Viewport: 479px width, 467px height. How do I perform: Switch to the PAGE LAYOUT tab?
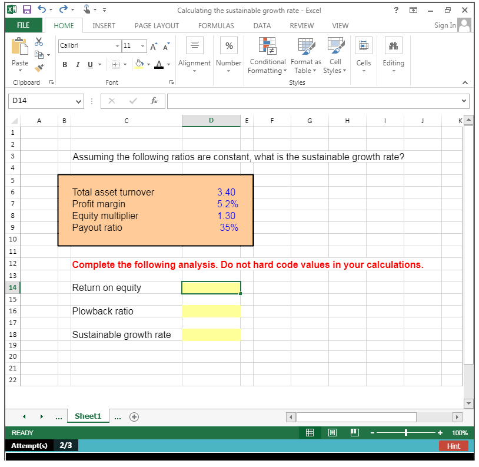tap(157, 25)
